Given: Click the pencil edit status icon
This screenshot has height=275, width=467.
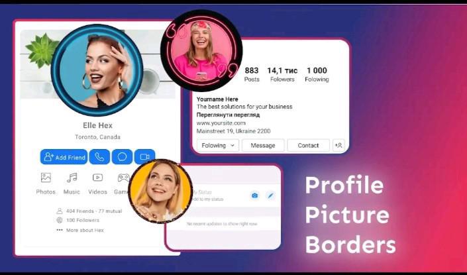Looking at the screenshot, I should [x=270, y=195].
